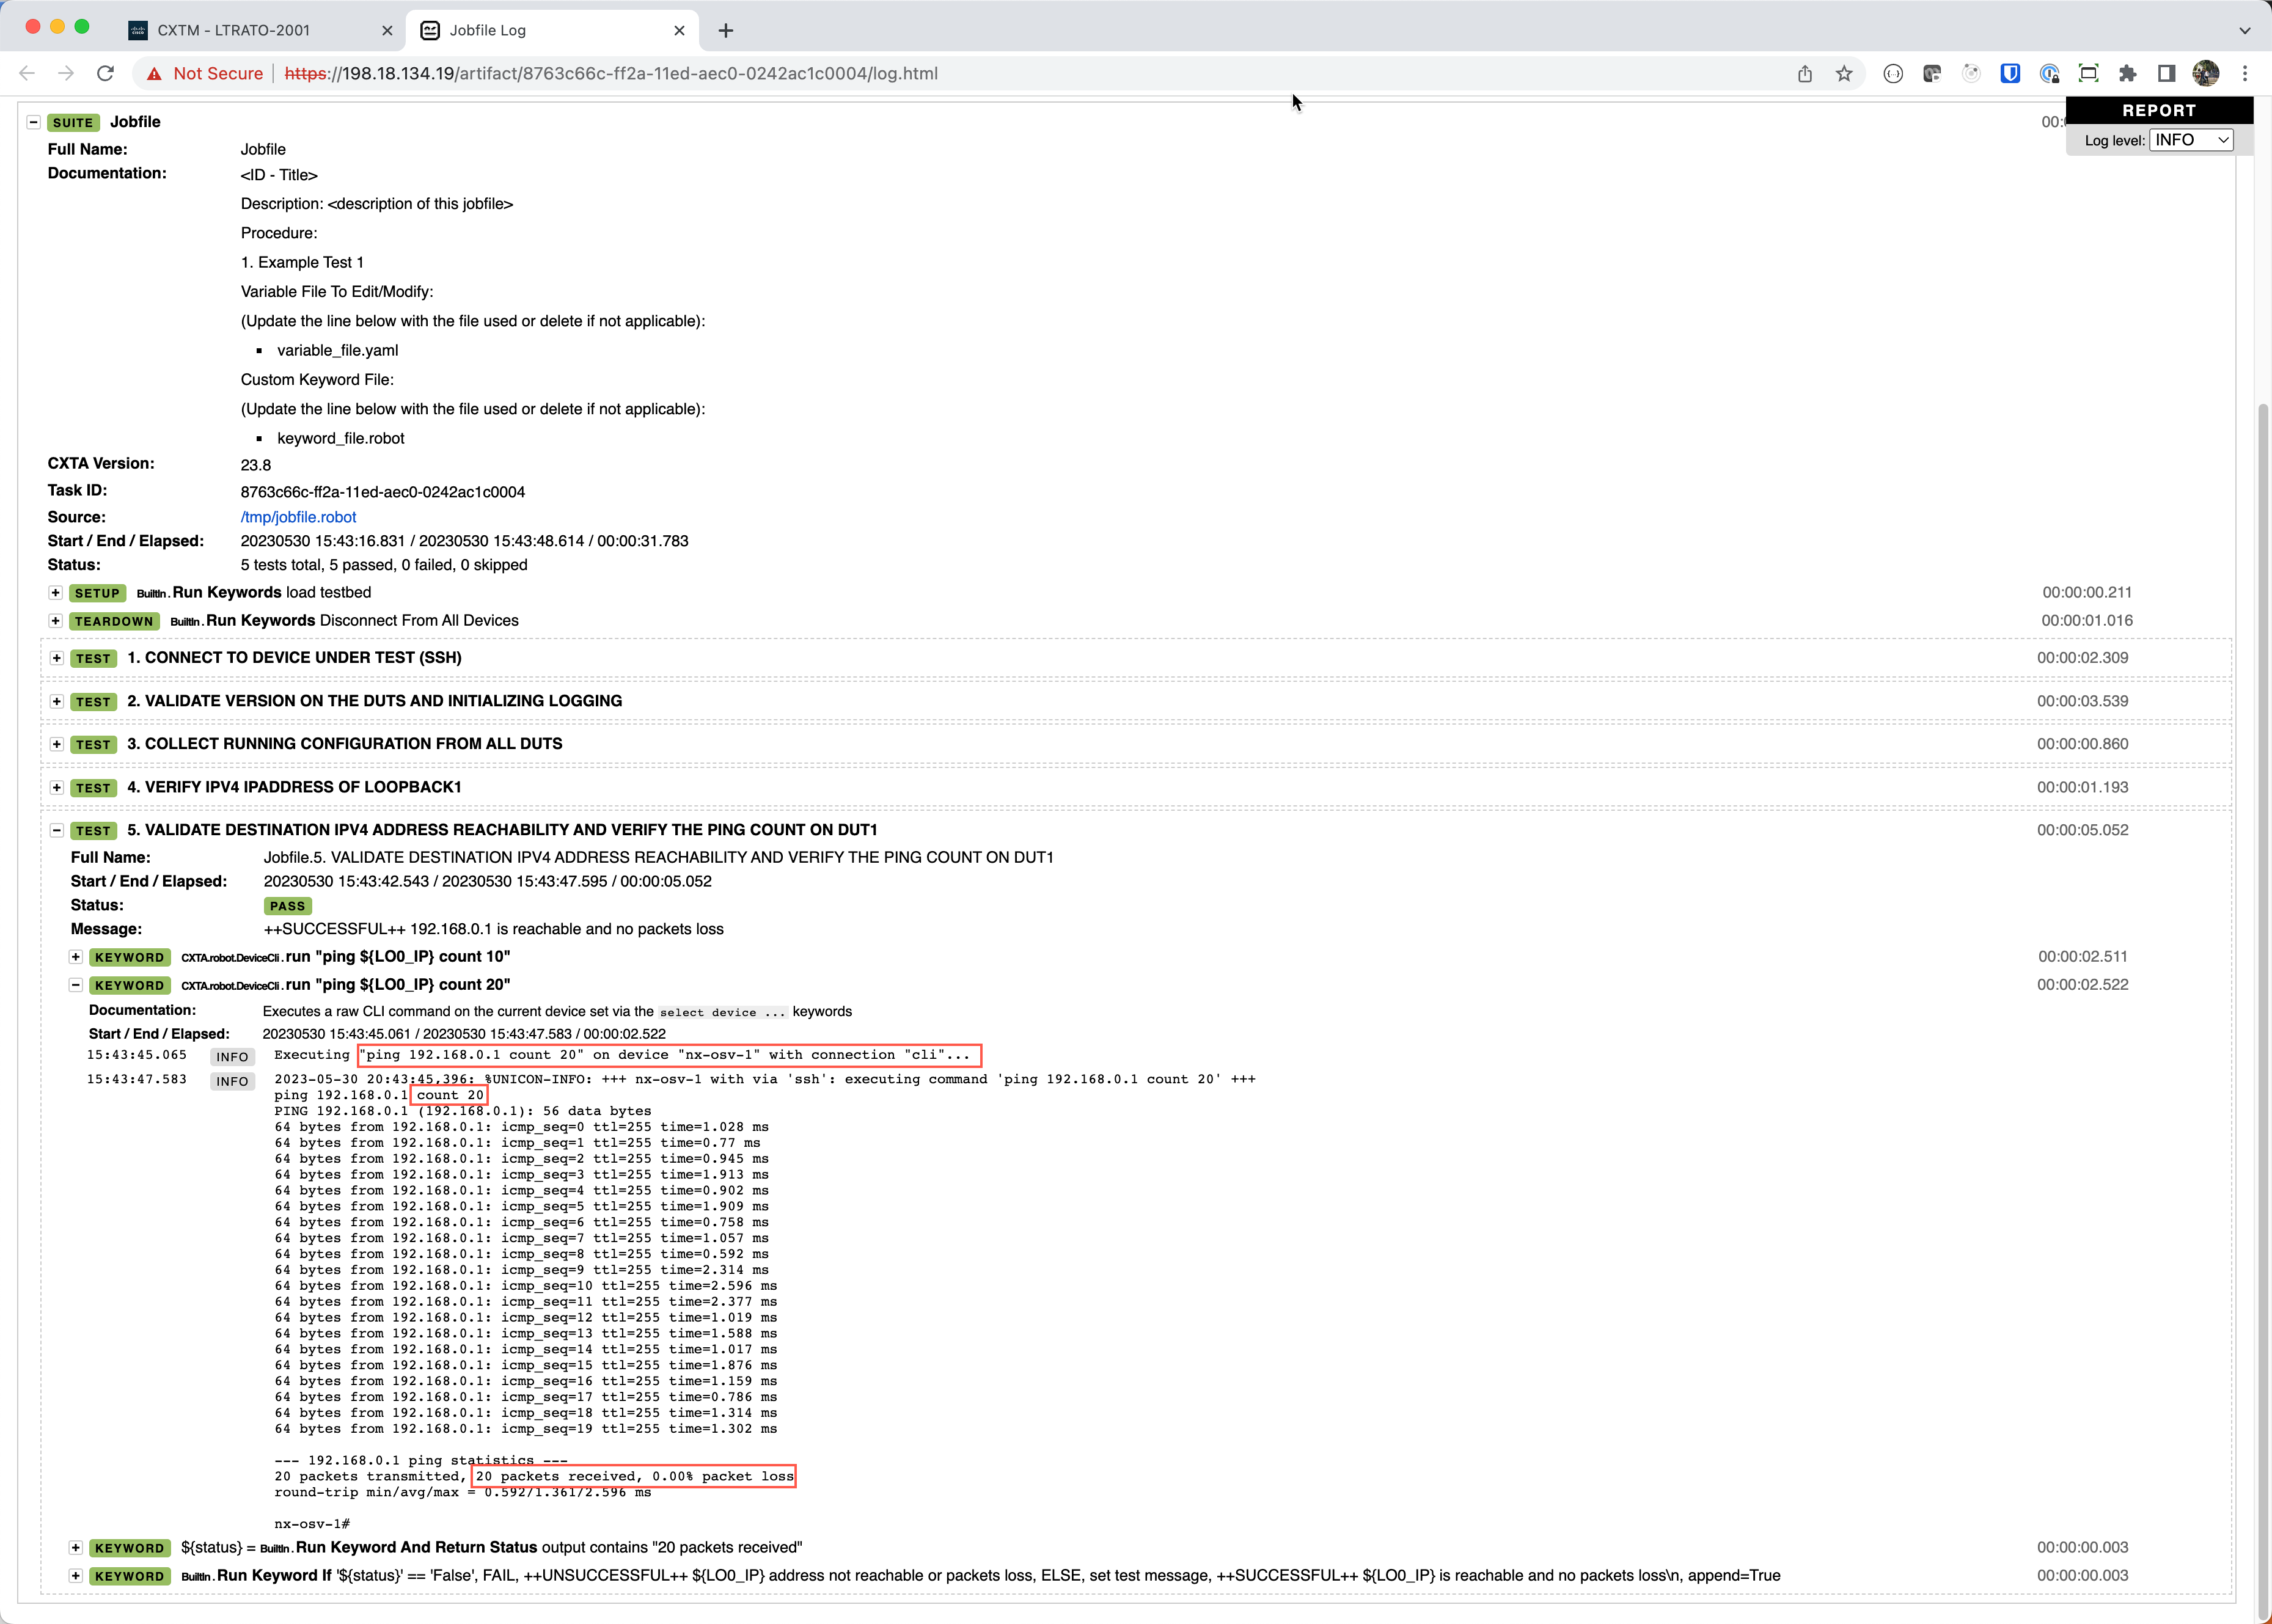Click Task ID value text
Image resolution: width=2272 pixels, height=1624 pixels.
coord(383,492)
